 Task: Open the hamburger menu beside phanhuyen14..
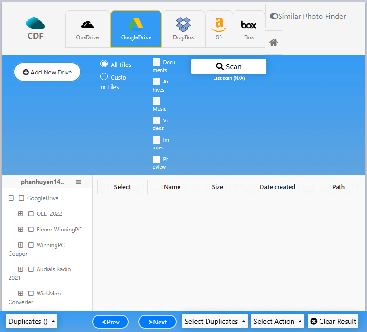coord(78,182)
